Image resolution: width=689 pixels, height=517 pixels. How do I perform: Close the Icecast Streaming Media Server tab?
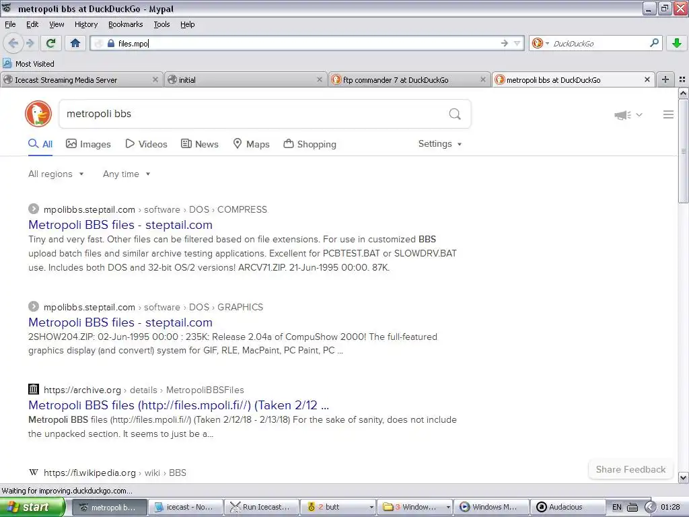(155, 79)
